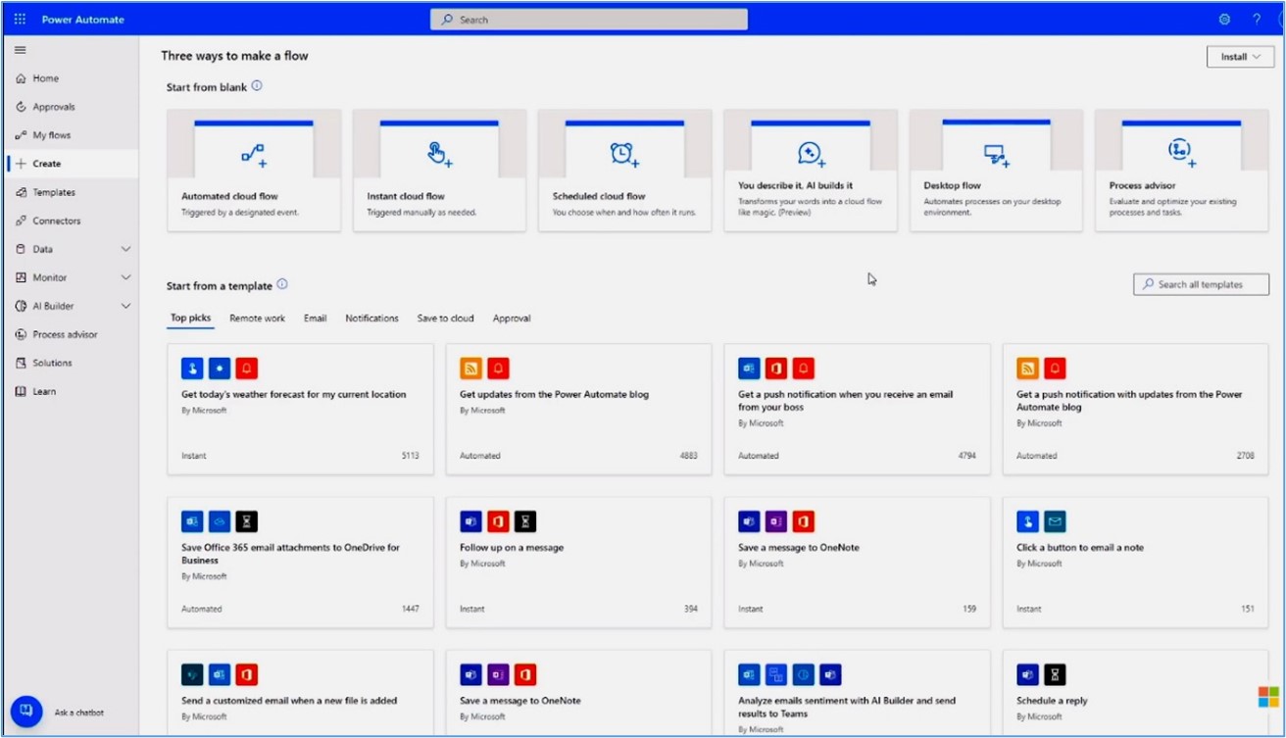Click the Search all templates field

click(1200, 284)
